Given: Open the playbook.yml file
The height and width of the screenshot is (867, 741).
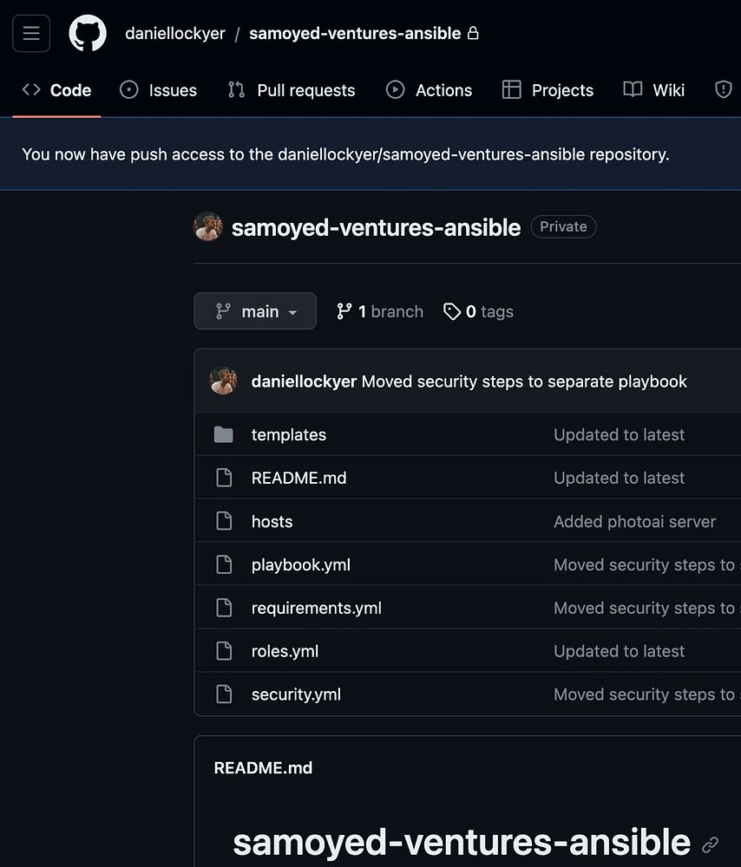Looking at the screenshot, I should (x=301, y=564).
